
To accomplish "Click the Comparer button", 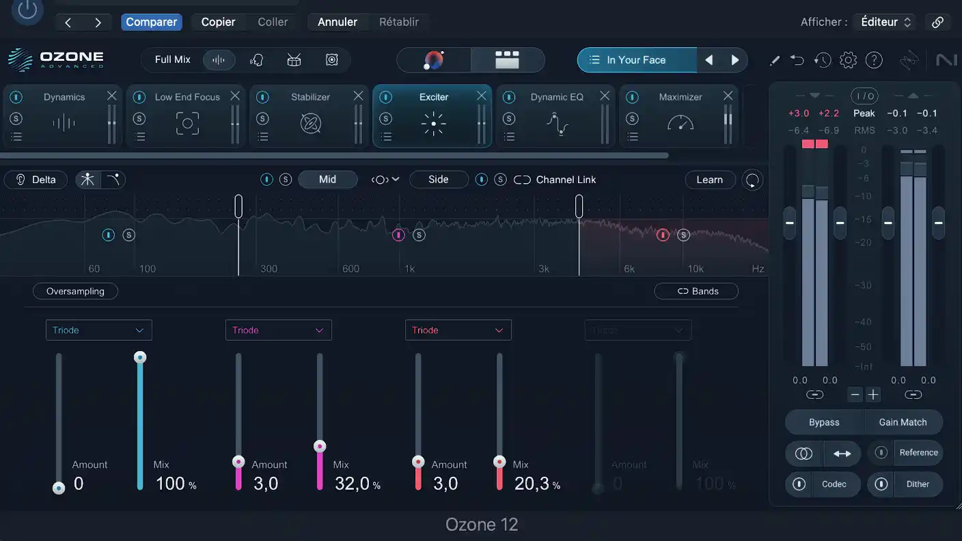I will [x=152, y=22].
